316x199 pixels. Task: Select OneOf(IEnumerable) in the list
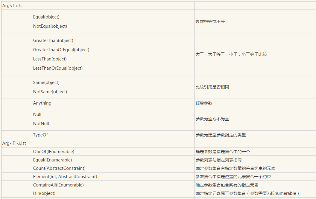tap(54, 152)
